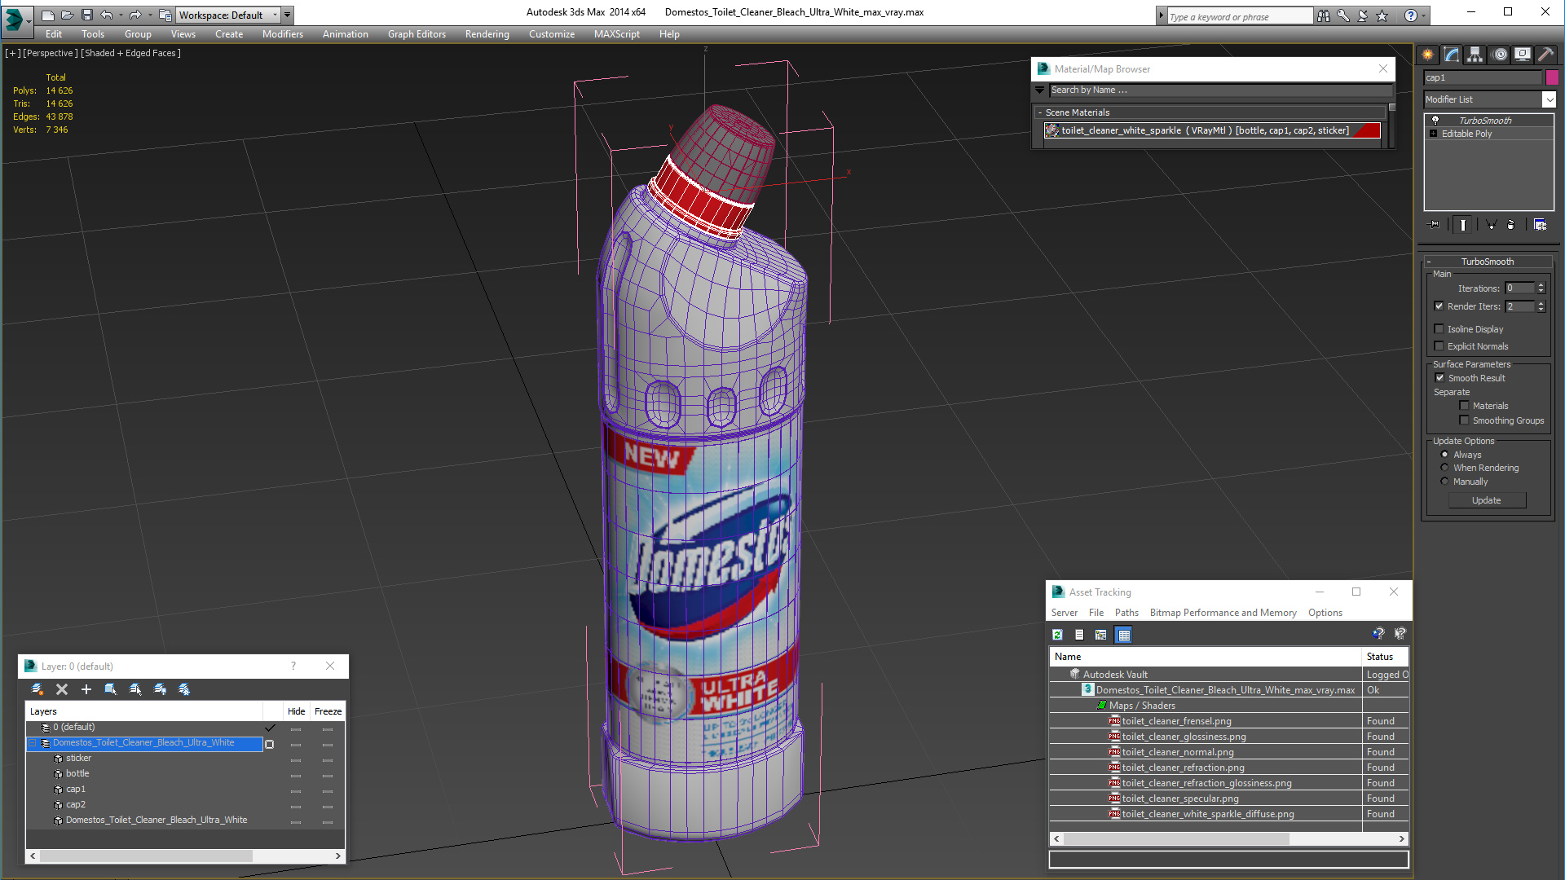Viewport: 1565px width, 880px height.
Task: Select the bottle object in layer list
Action: pyautogui.click(x=77, y=773)
